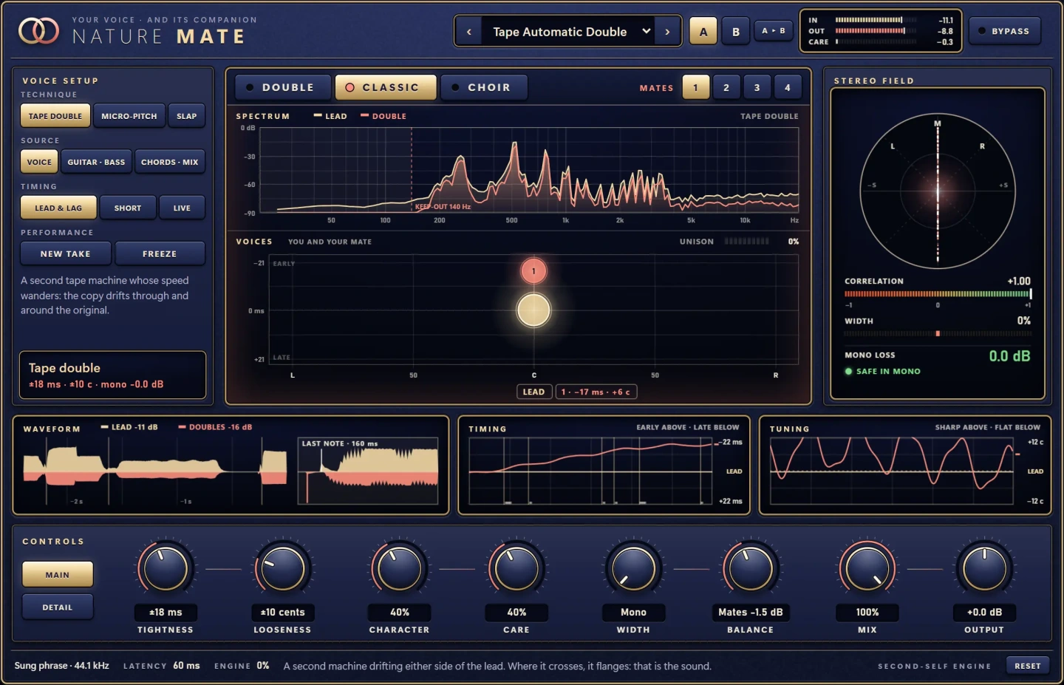Select preset slot B
The height and width of the screenshot is (685, 1064).
pyautogui.click(x=736, y=32)
